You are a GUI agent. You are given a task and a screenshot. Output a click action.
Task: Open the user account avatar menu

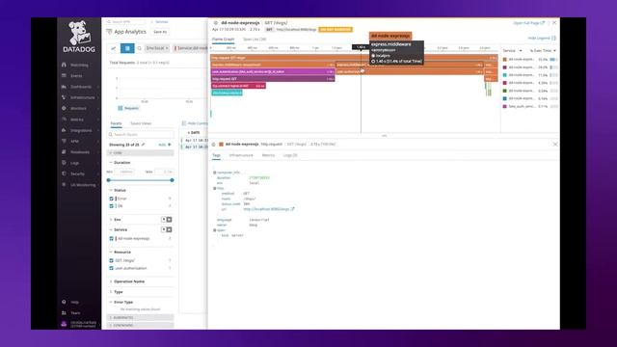[65, 324]
